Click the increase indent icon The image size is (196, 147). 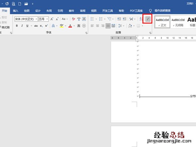pos(125,19)
